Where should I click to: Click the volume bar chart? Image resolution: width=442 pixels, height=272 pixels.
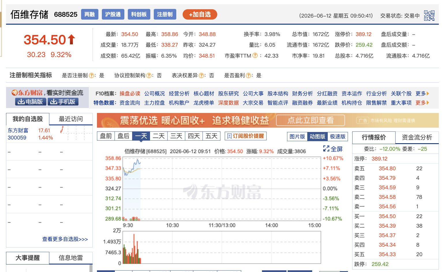point(222,247)
